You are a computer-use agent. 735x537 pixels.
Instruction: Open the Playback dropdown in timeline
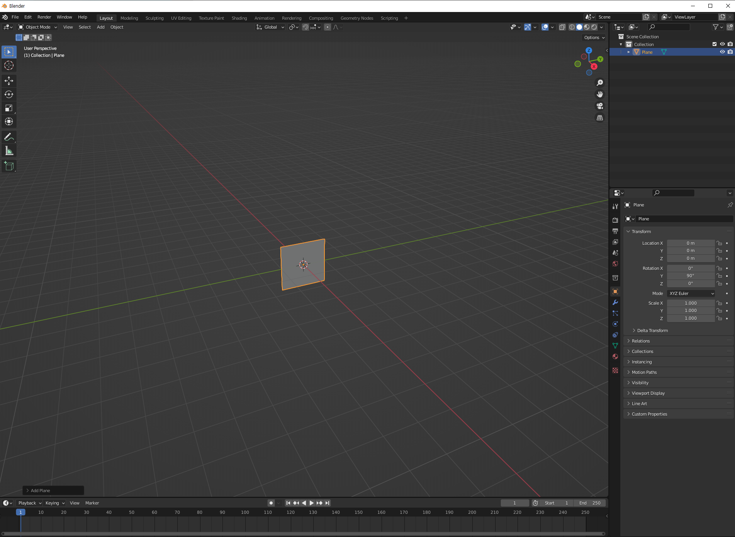pos(30,503)
